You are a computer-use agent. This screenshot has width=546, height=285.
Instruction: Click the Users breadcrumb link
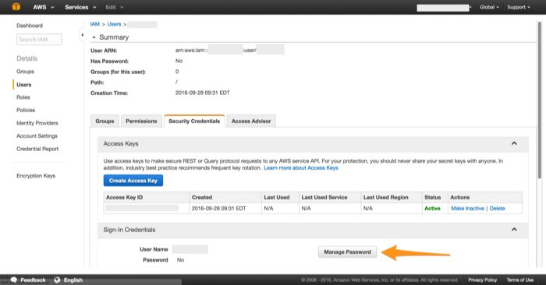coord(114,24)
